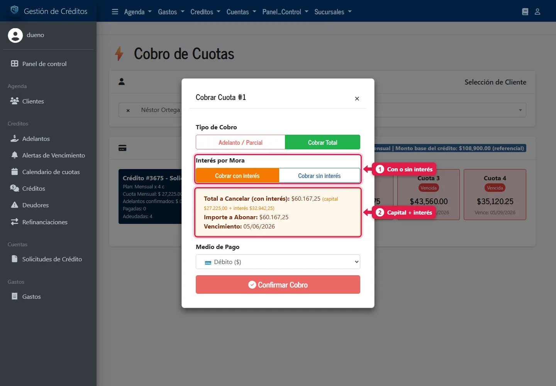Click the shield logo beside Gestión de Créditos
The height and width of the screenshot is (386, 556).
pos(15,10)
